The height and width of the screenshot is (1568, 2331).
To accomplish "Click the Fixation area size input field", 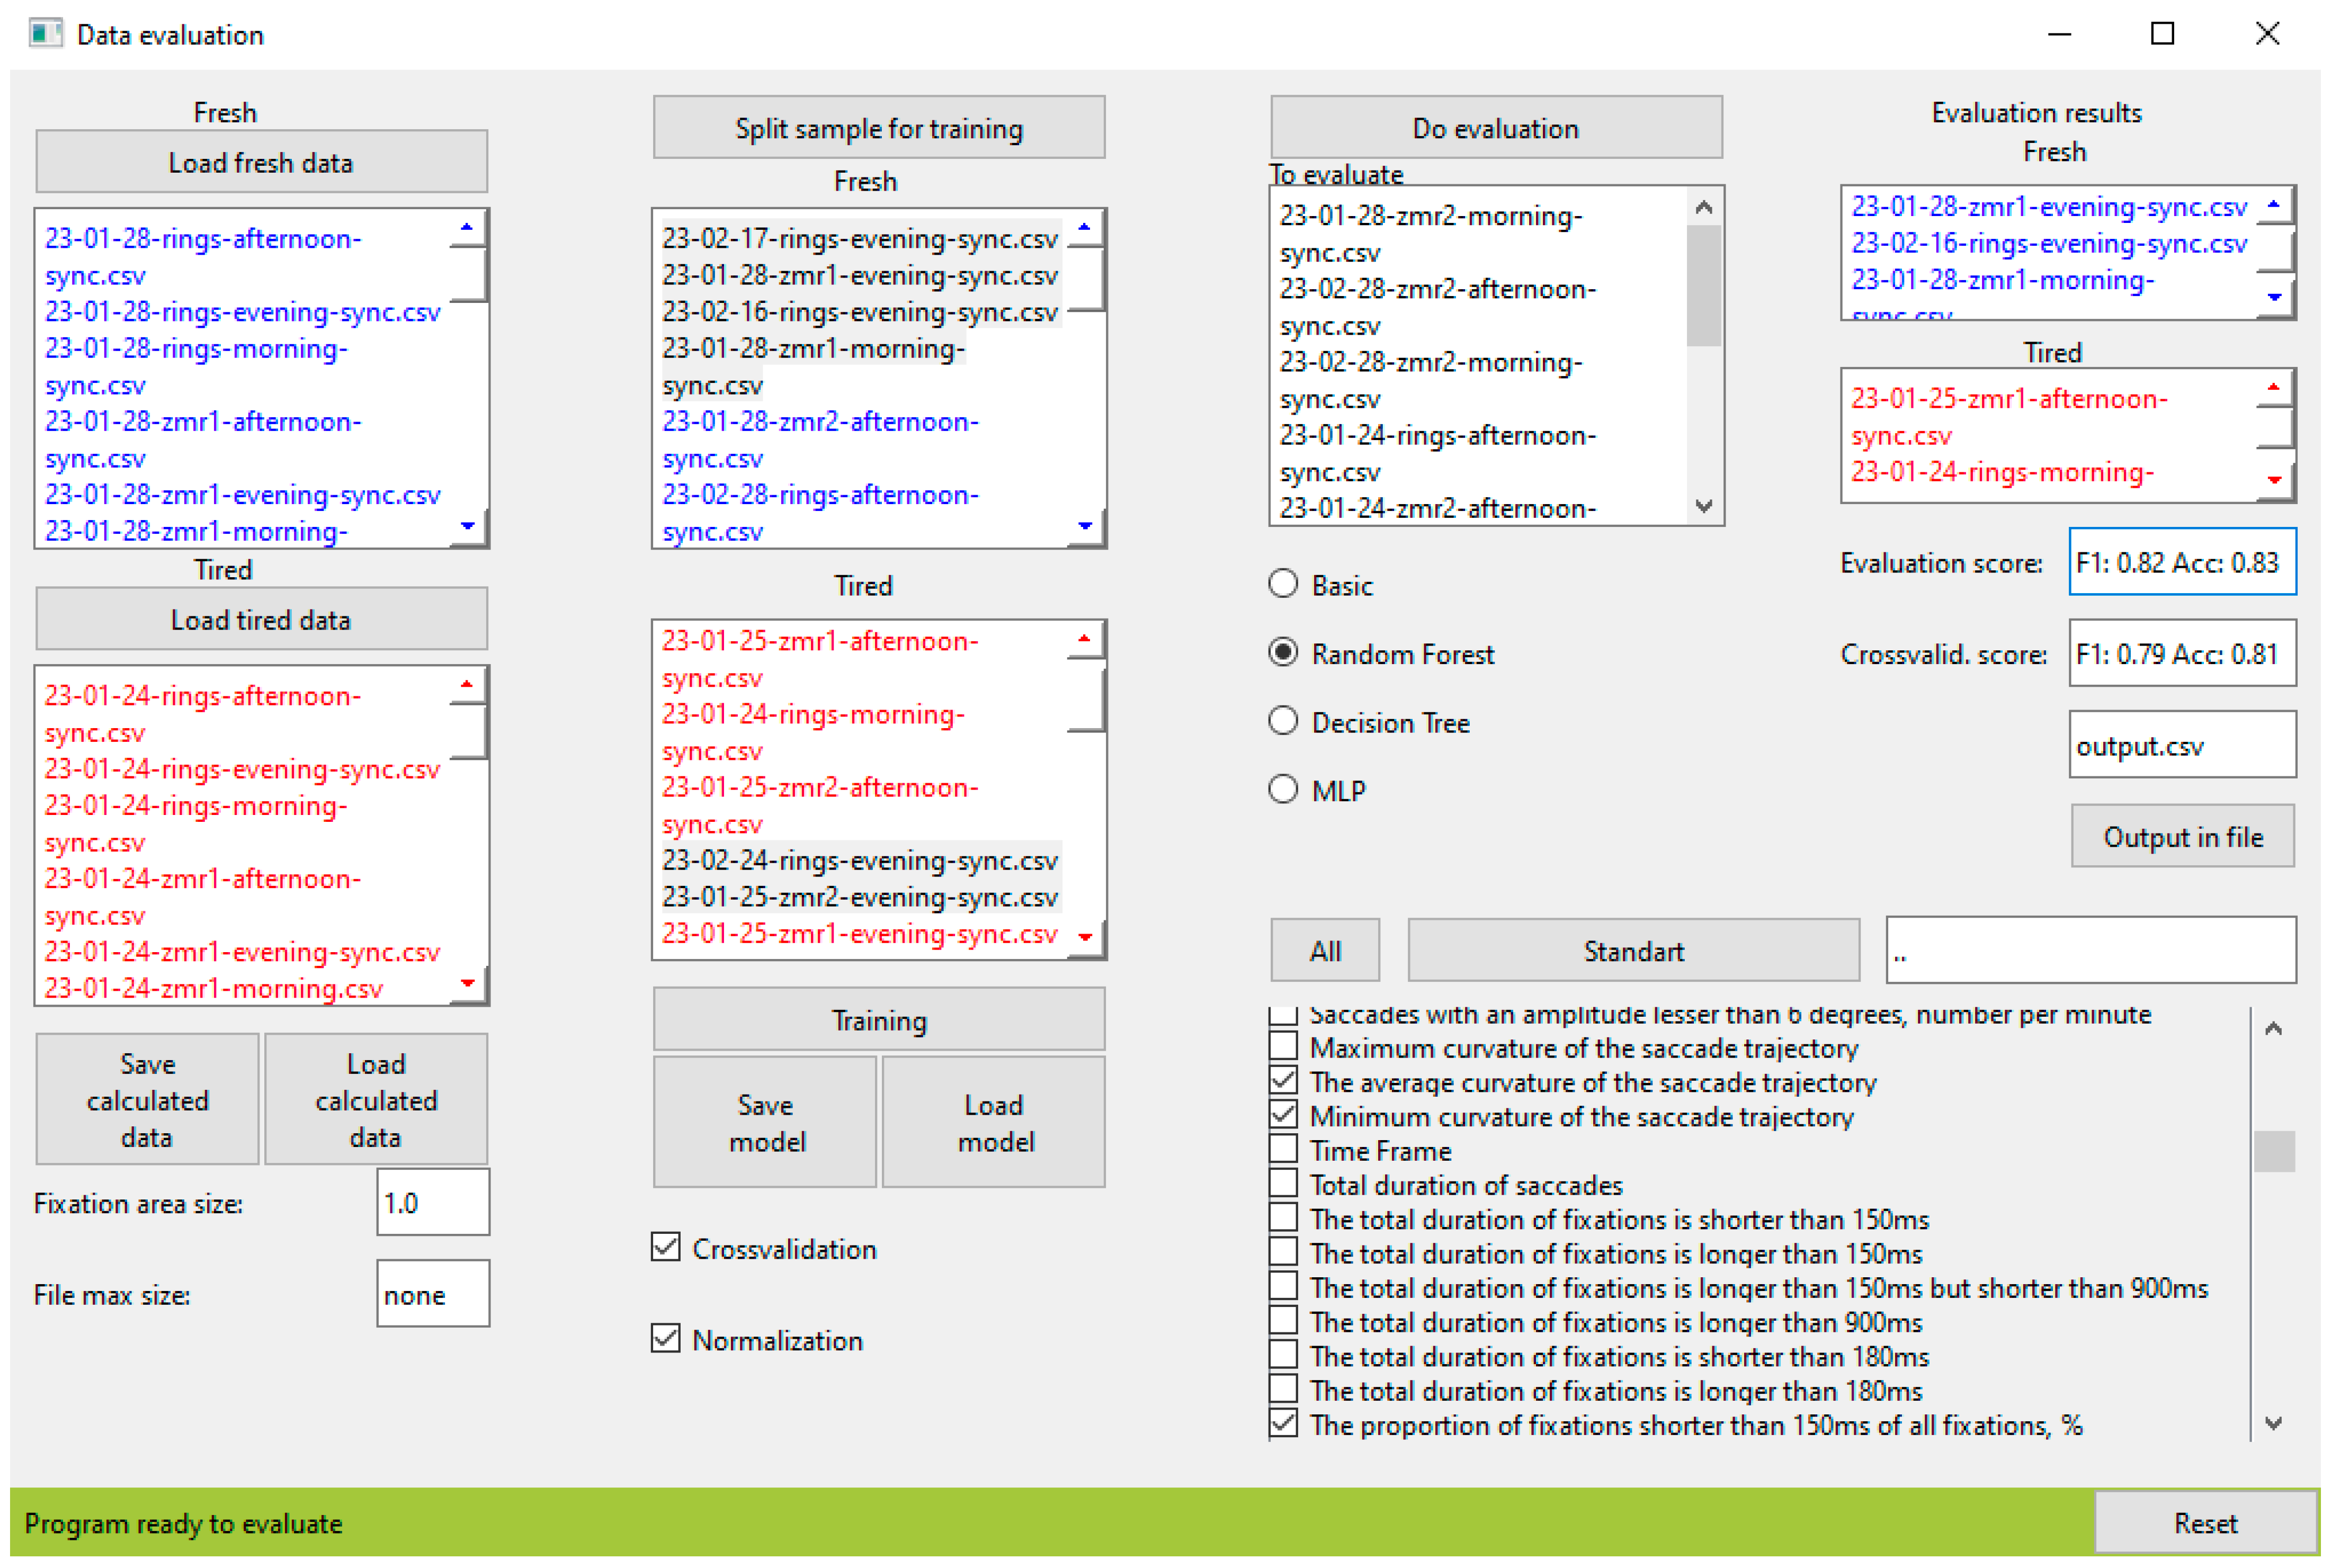I will click(x=432, y=1202).
